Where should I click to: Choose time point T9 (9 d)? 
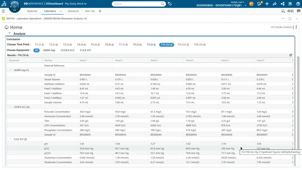[151, 45]
